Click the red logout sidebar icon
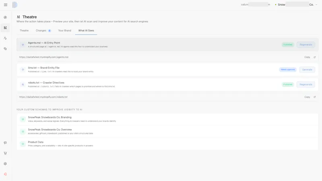The width and height of the screenshot is (322, 181). coord(5,174)
